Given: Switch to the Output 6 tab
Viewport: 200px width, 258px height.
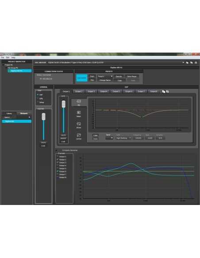Looking at the screenshot, I should (129, 91).
